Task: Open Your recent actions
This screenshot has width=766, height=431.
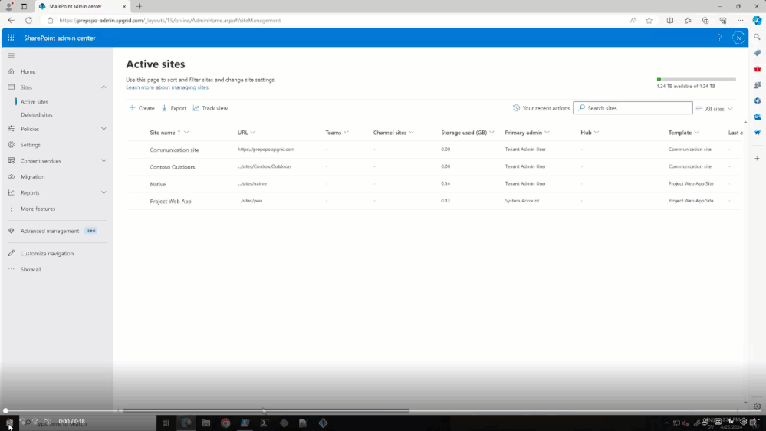Action: [541, 108]
